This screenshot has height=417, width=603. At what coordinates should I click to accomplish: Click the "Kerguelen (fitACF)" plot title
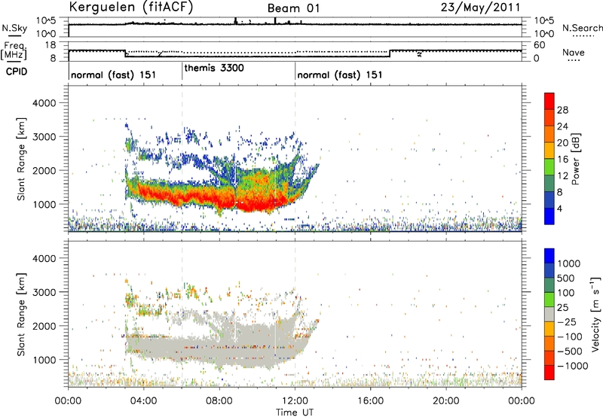[x=131, y=7]
